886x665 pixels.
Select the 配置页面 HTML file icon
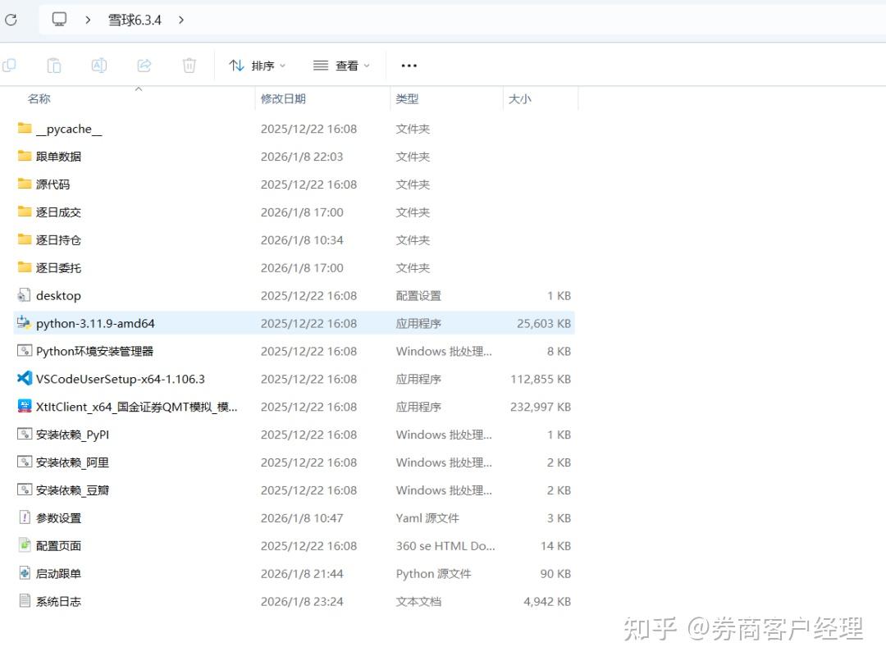(x=25, y=545)
